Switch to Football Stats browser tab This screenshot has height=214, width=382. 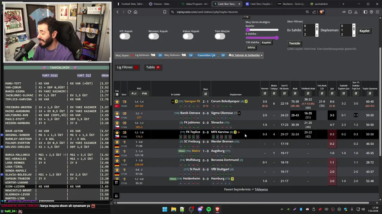(130, 4)
